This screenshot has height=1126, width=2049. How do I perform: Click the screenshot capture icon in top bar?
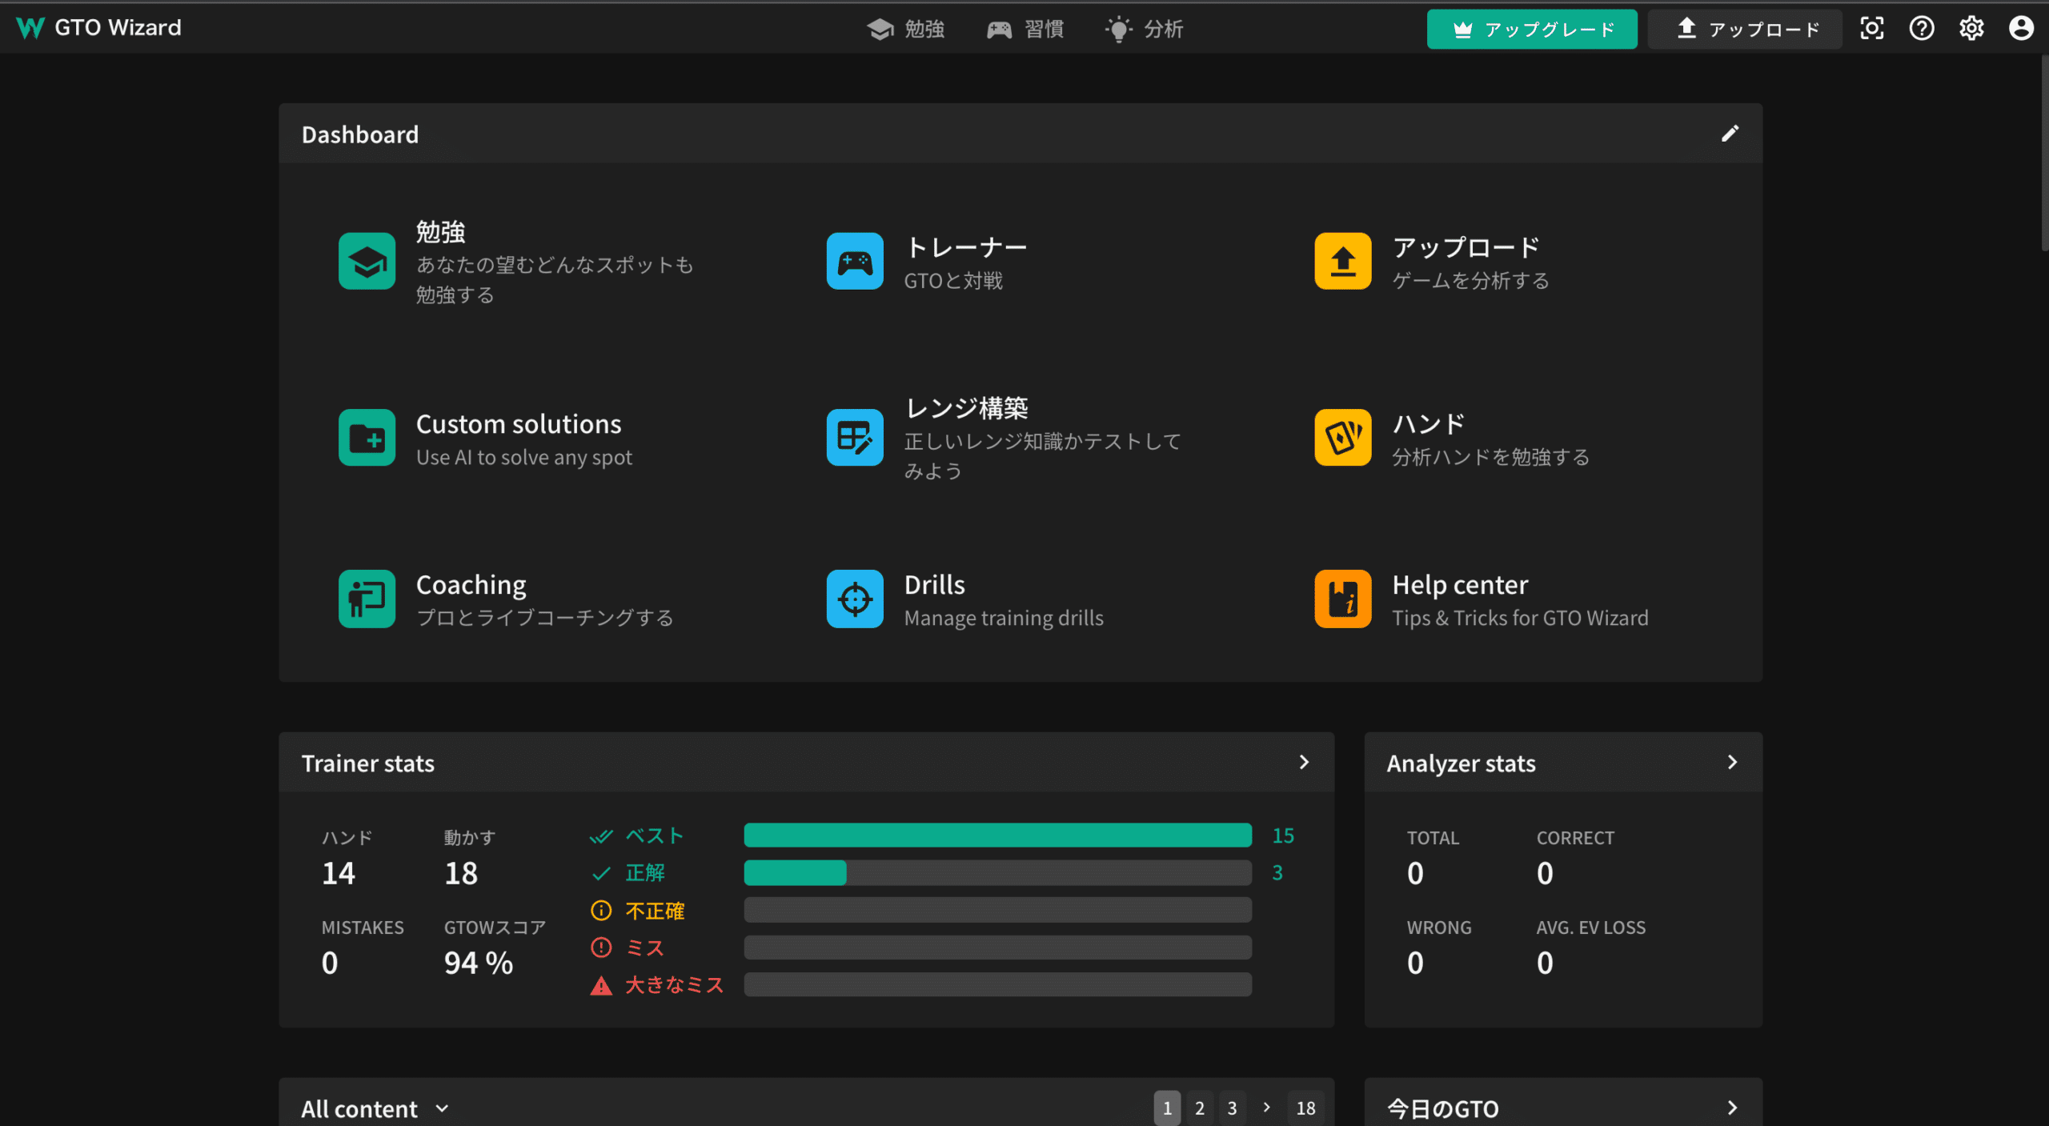[1872, 29]
